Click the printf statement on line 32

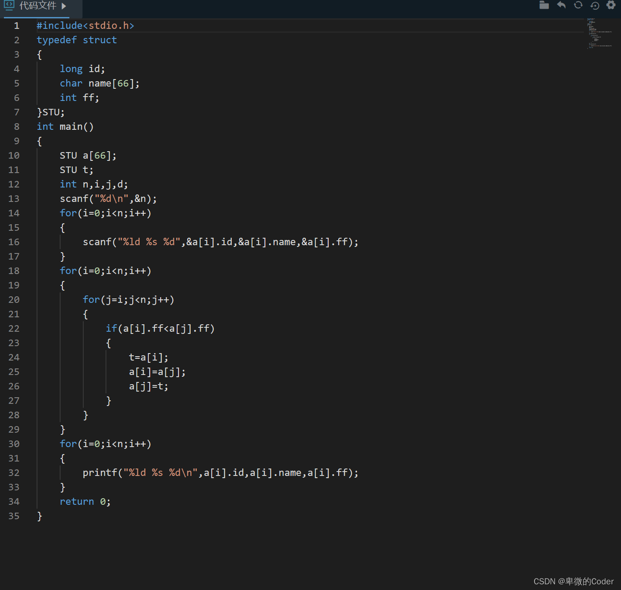pos(221,473)
